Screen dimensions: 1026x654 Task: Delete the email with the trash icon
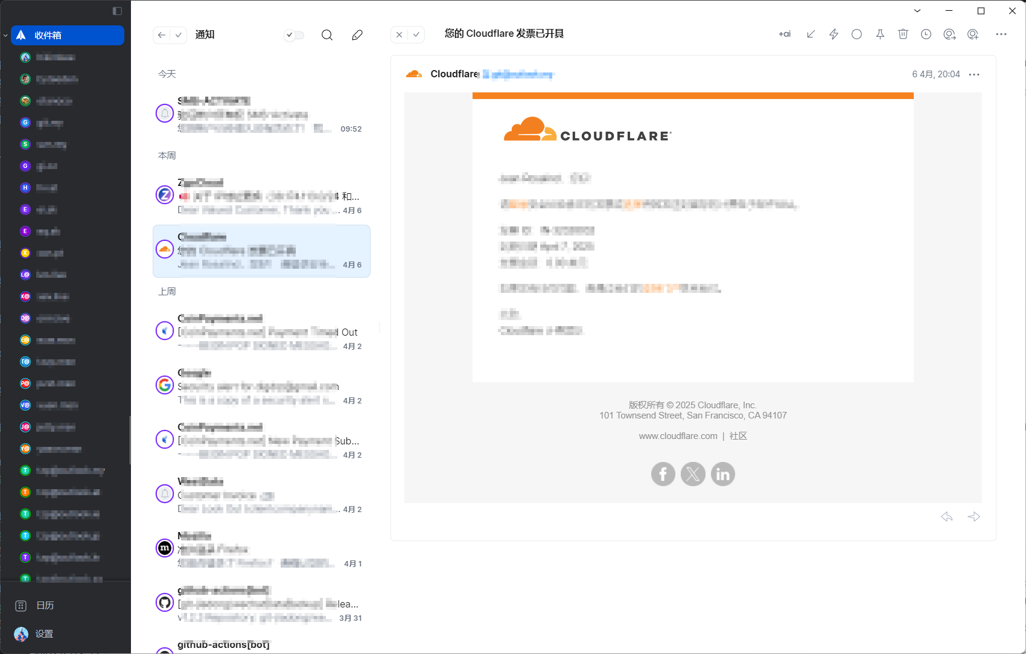[903, 34]
